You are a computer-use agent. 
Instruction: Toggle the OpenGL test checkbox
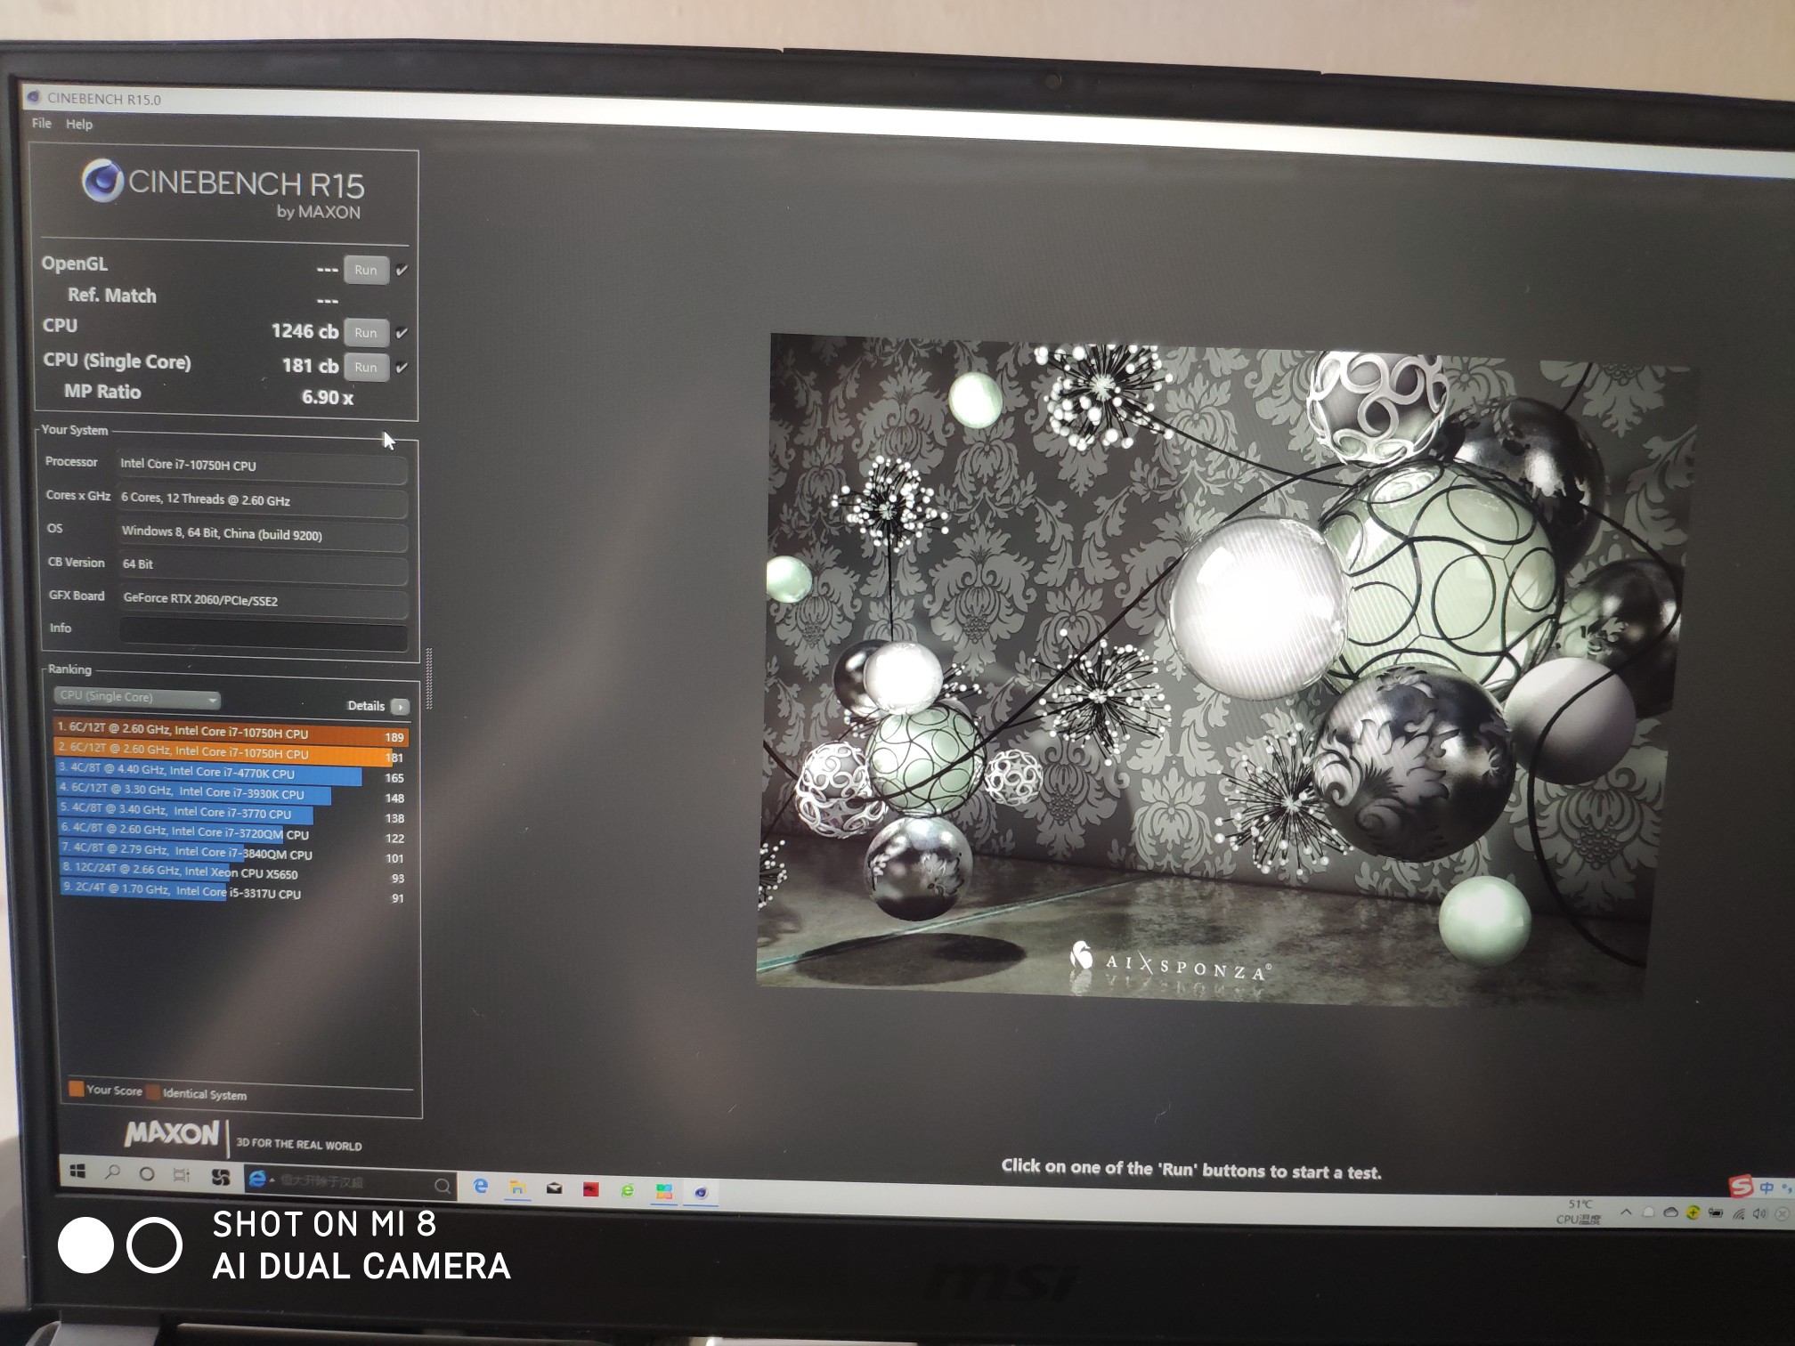[402, 270]
